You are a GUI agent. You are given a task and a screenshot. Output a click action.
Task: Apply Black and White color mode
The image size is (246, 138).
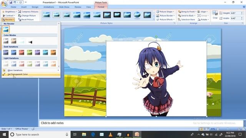click(30, 41)
